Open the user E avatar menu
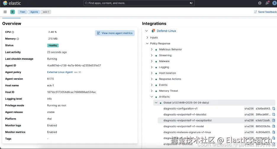The image size is (277, 149). (x=274, y=3)
